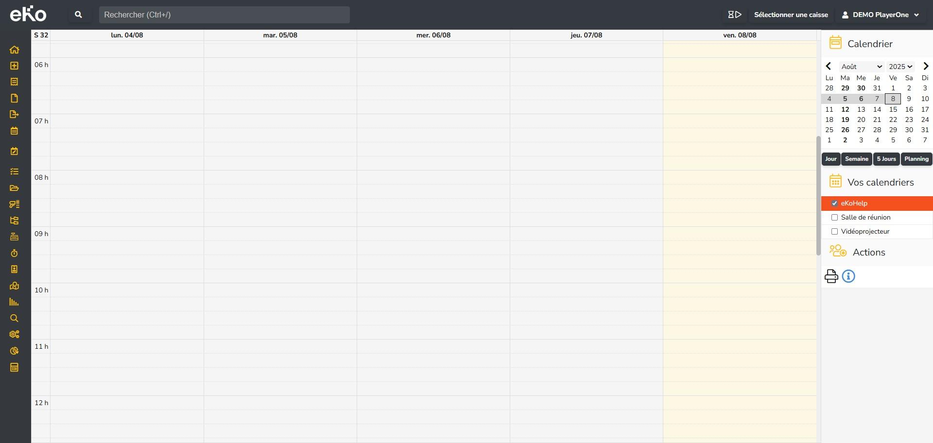Open the home icon in sidebar
Screen dimensions: 933x443
click(14, 50)
